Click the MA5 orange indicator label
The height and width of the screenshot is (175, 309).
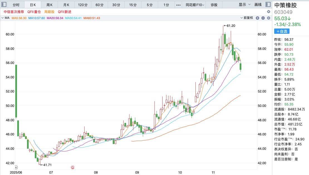[x=19, y=18]
